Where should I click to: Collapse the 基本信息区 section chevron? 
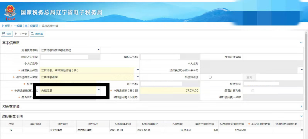301,43
